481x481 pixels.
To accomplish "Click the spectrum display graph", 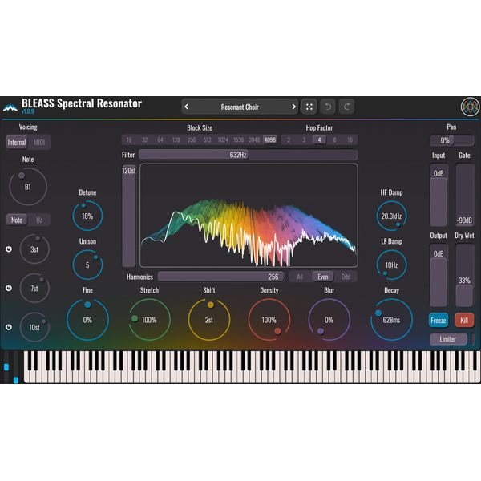I will pyautogui.click(x=249, y=216).
